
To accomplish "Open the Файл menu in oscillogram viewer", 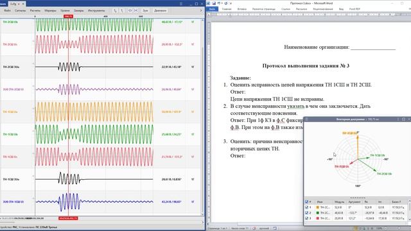I will [x=7, y=11].
